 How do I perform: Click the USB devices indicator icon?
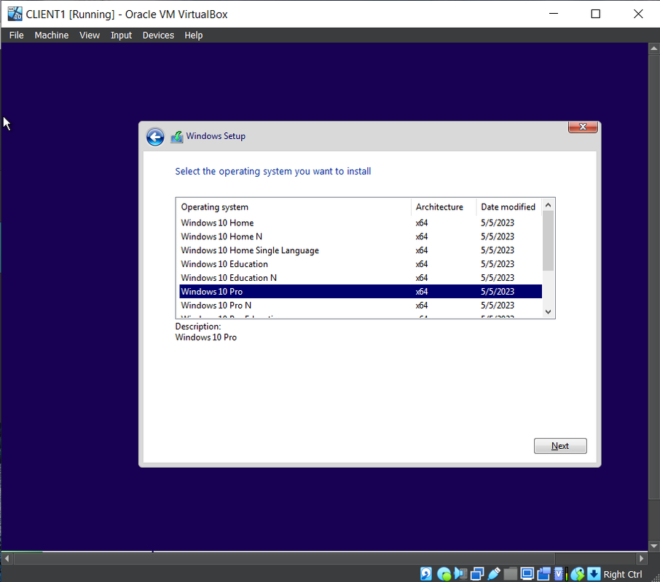pyautogui.click(x=494, y=573)
